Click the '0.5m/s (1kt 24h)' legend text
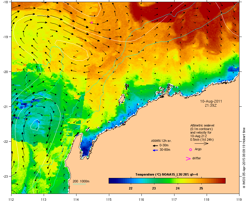This screenshot has width=248, height=201. pyautogui.click(x=202, y=140)
